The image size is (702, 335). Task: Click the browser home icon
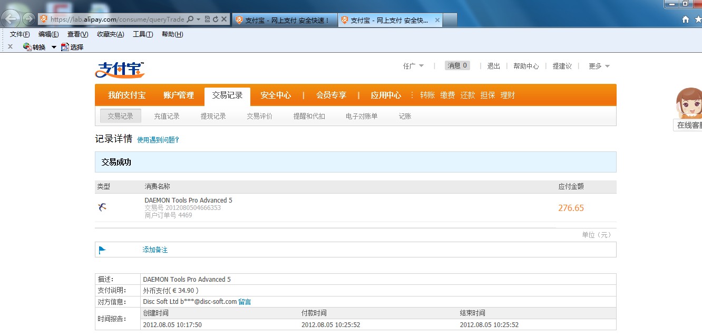point(686,20)
